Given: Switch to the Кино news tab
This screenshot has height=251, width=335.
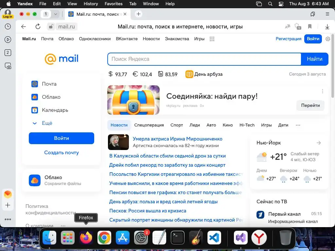Looking at the screenshot, I should click(228, 125).
